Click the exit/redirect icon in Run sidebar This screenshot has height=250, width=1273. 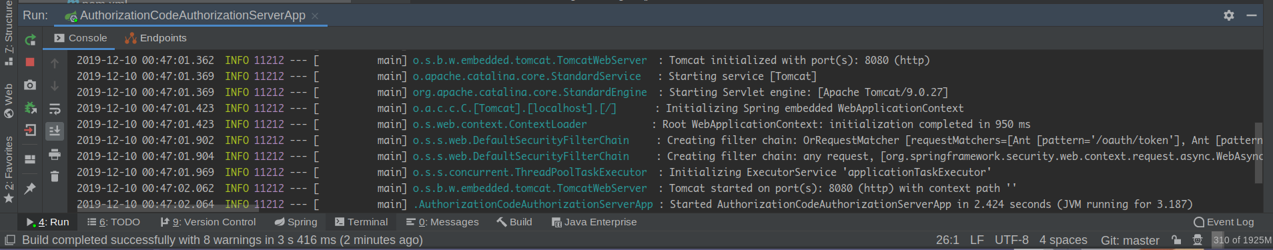pos(30,130)
